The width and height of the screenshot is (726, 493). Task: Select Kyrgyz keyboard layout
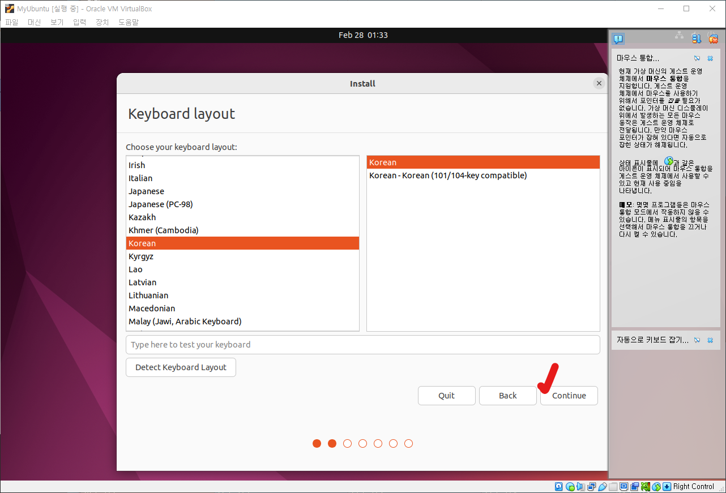[x=242, y=256]
